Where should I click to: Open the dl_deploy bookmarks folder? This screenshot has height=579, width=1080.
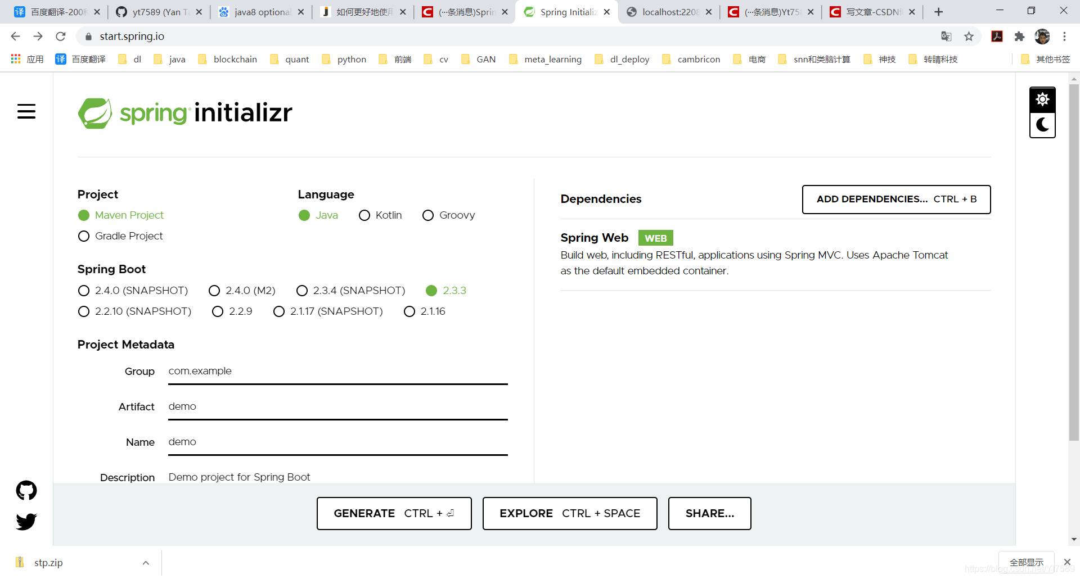point(622,59)
